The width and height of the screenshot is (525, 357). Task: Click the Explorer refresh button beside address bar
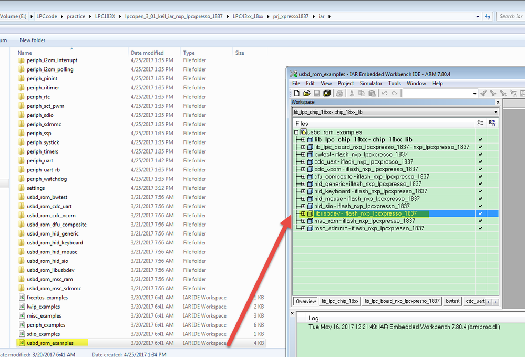pos(488,16)
